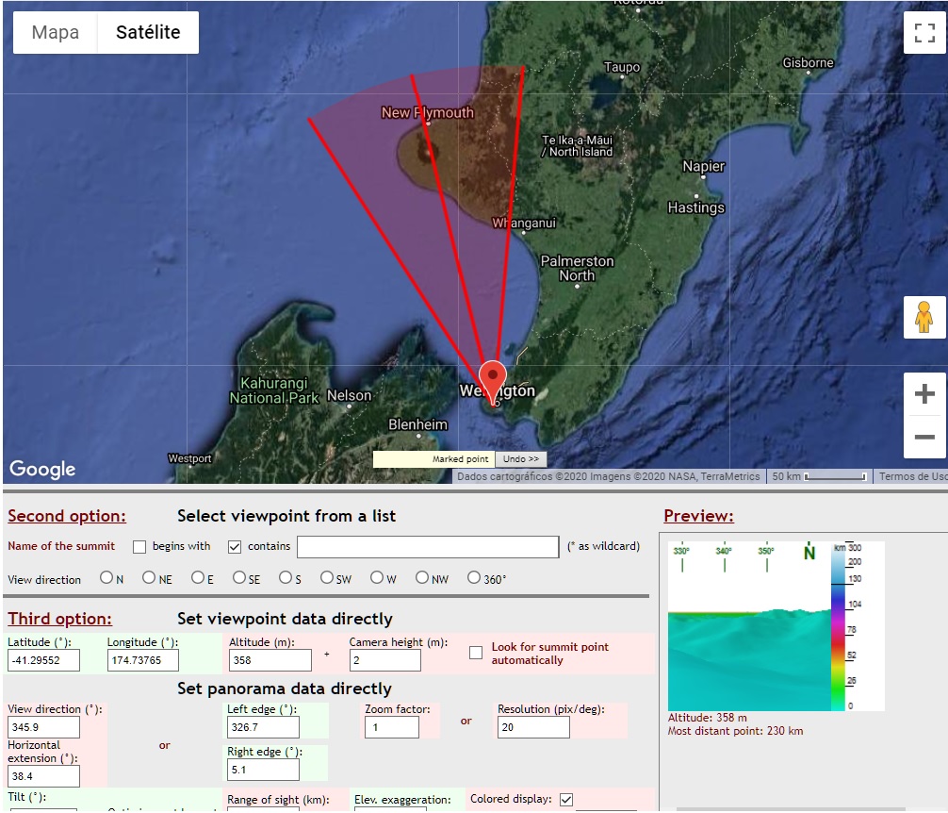Click the Westport map label
Screen dimensions: 948x813
pos(189,458)
